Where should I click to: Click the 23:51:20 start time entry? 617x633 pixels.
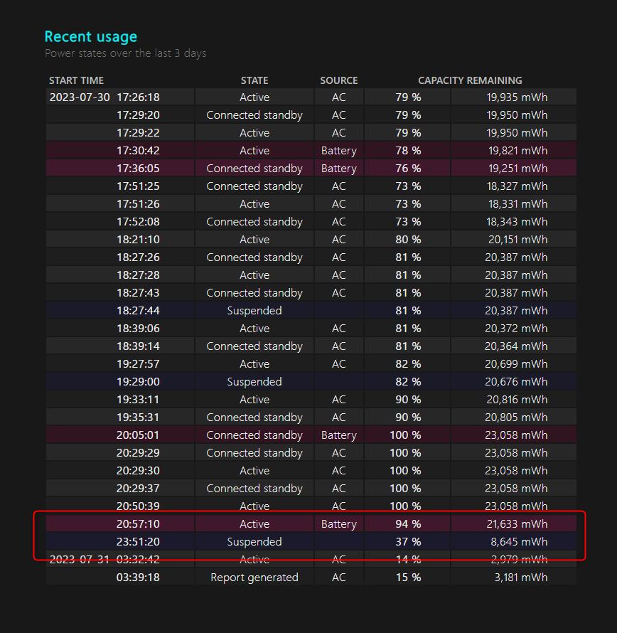[x=138, y=542]
